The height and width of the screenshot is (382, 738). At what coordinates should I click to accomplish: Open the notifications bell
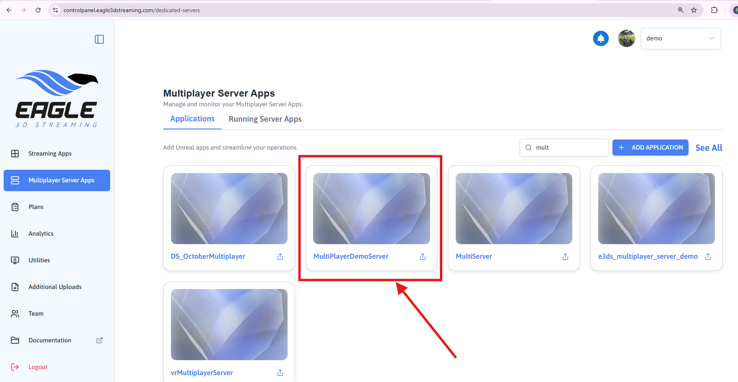click(x=601, y=38)
